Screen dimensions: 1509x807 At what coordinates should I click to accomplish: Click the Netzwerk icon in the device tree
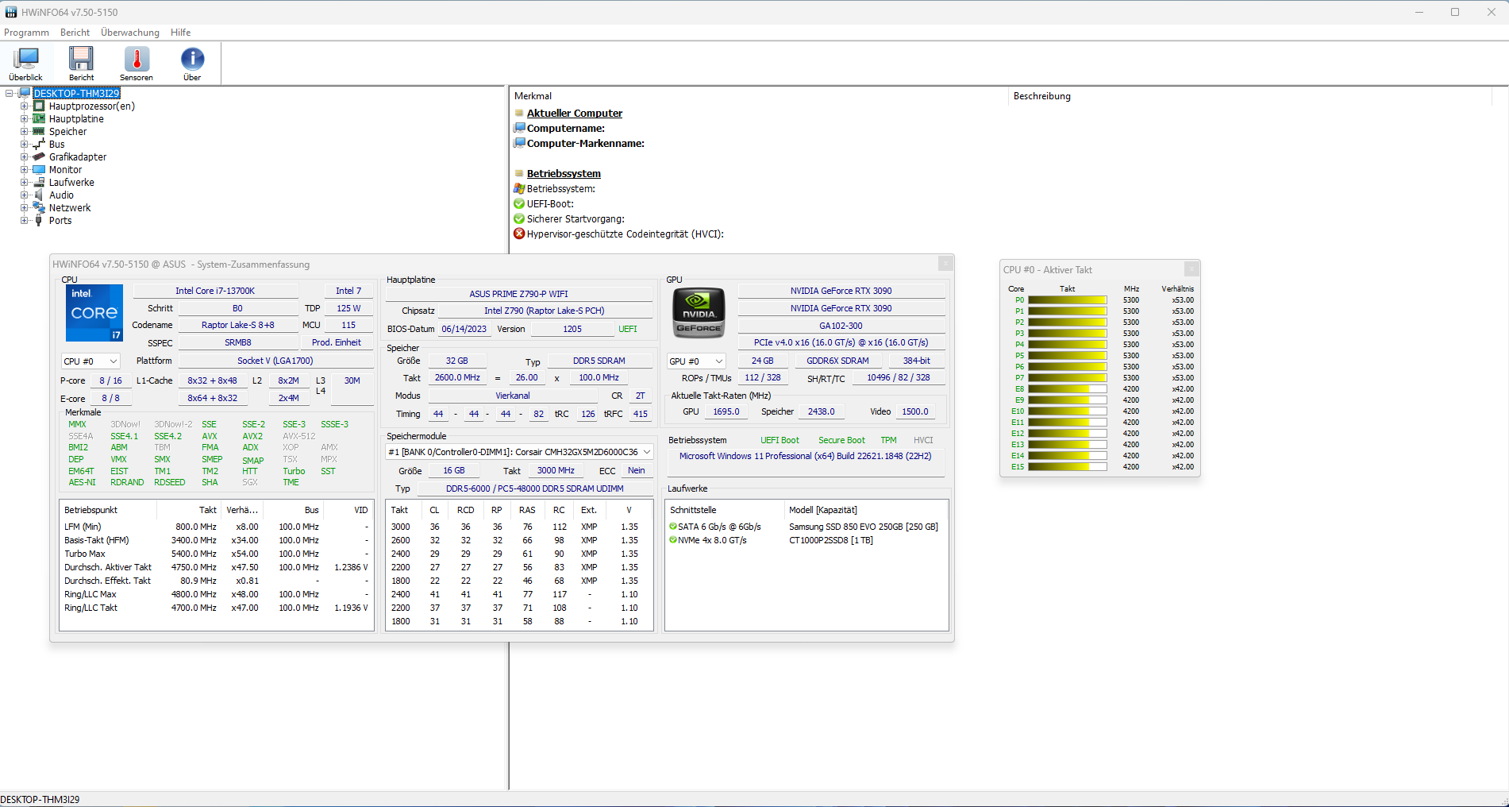click(x=38, y=208)
